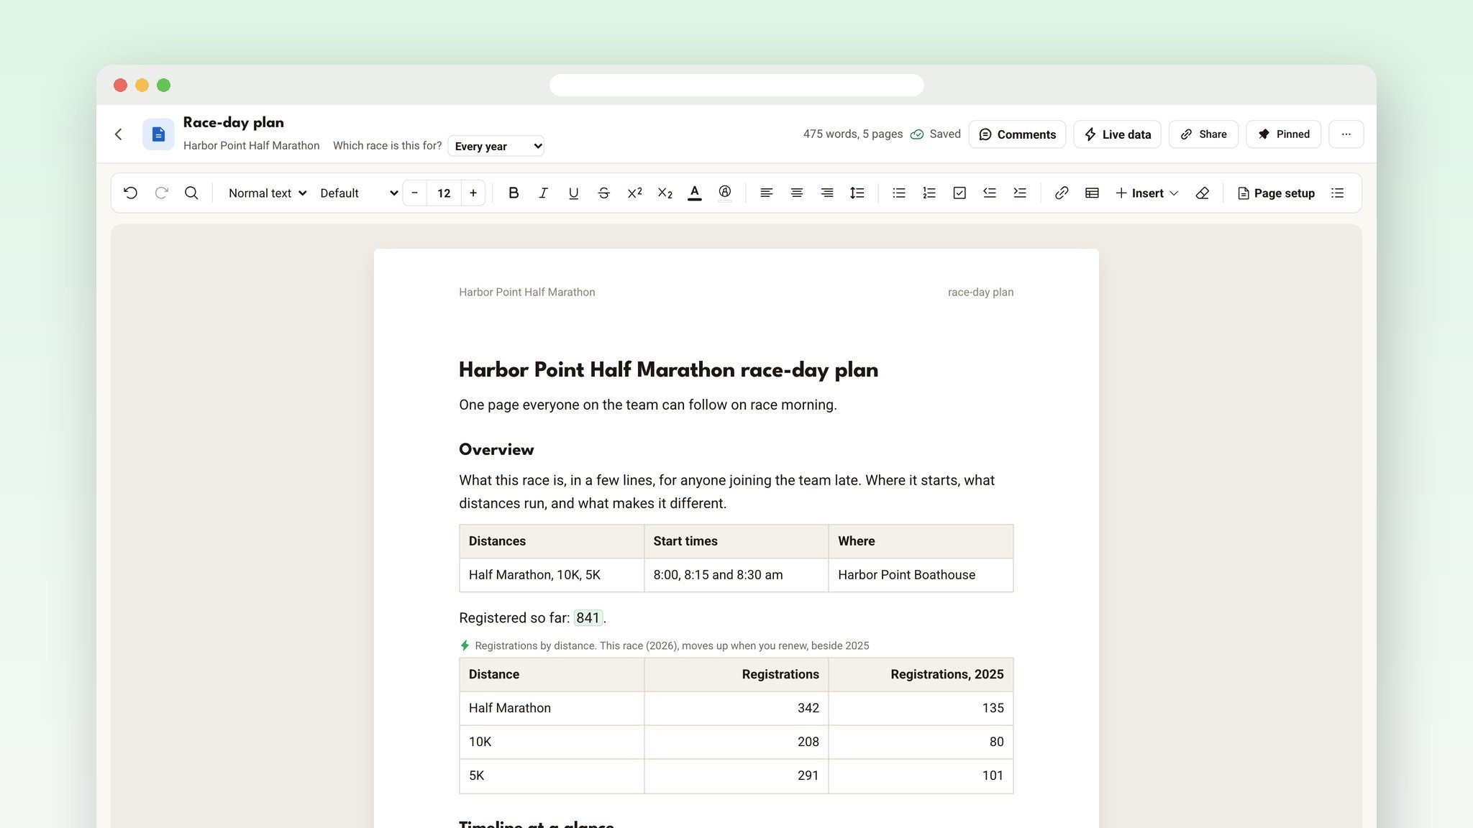Increase the font size

pyautogui.click(x=473, y=193)
